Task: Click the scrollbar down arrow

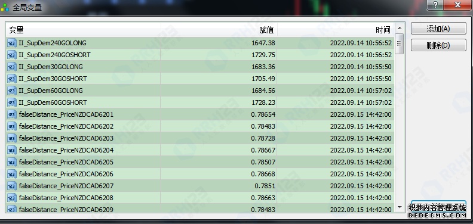Action: pos(400,207)
